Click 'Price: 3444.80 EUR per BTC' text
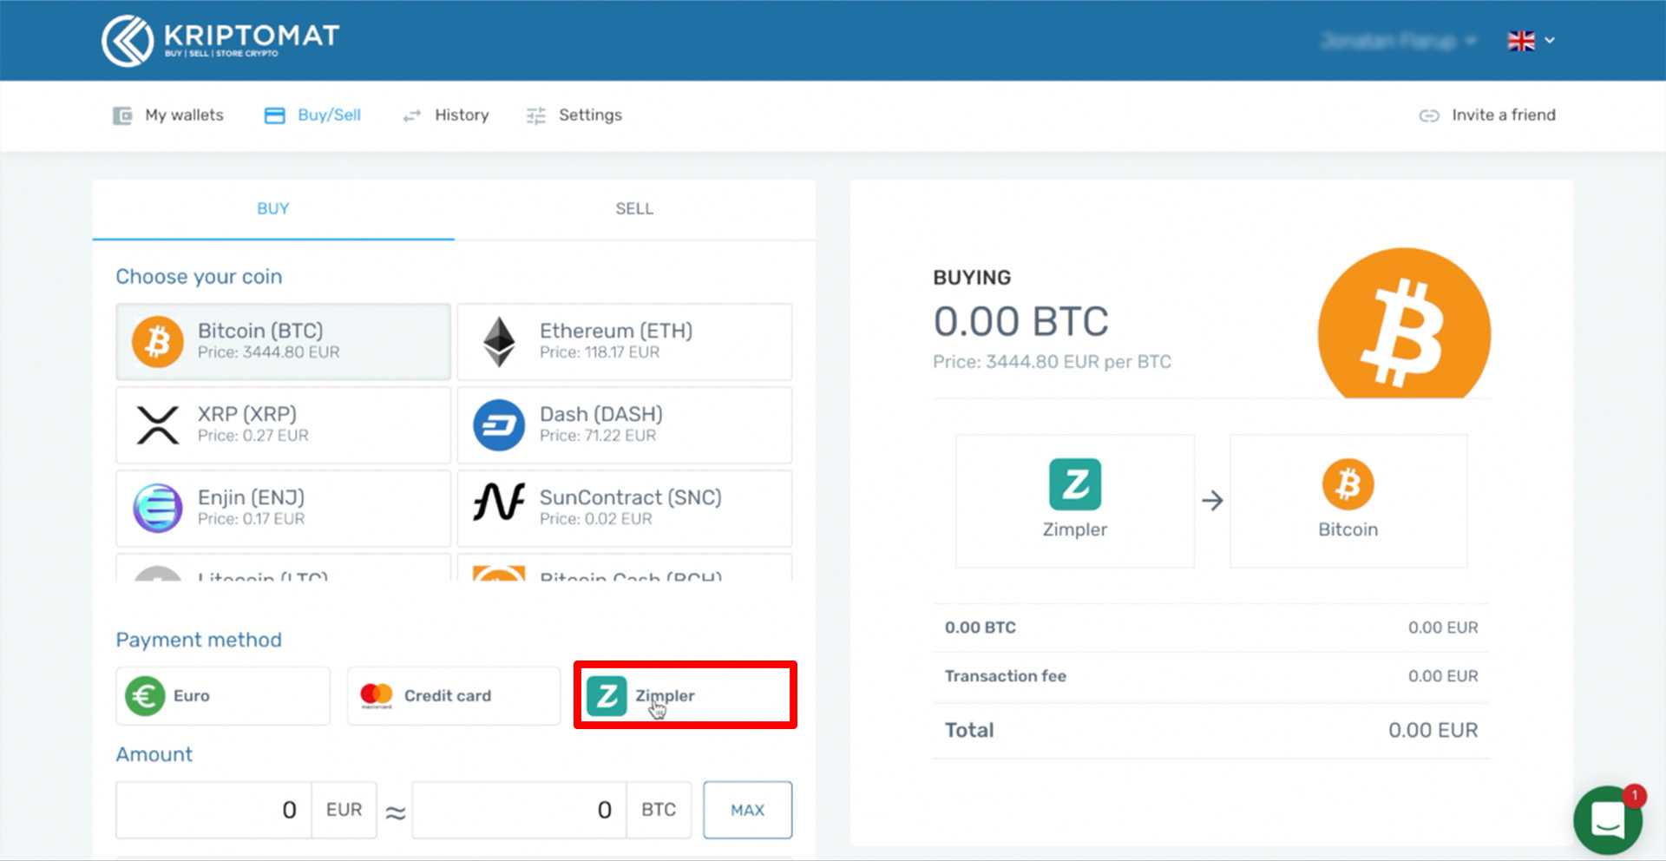 [x=1053, y=362]
